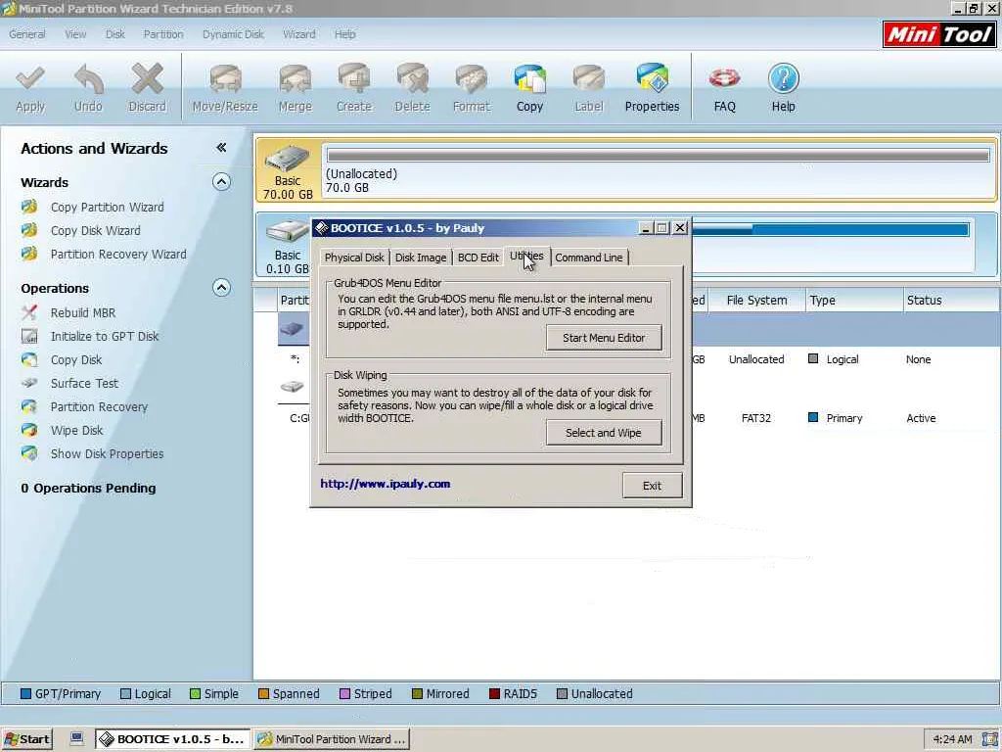This screenshot has height=752, width=1002.
Task: Click the system tray icon beside clock
Action: [x=989, y=739]
